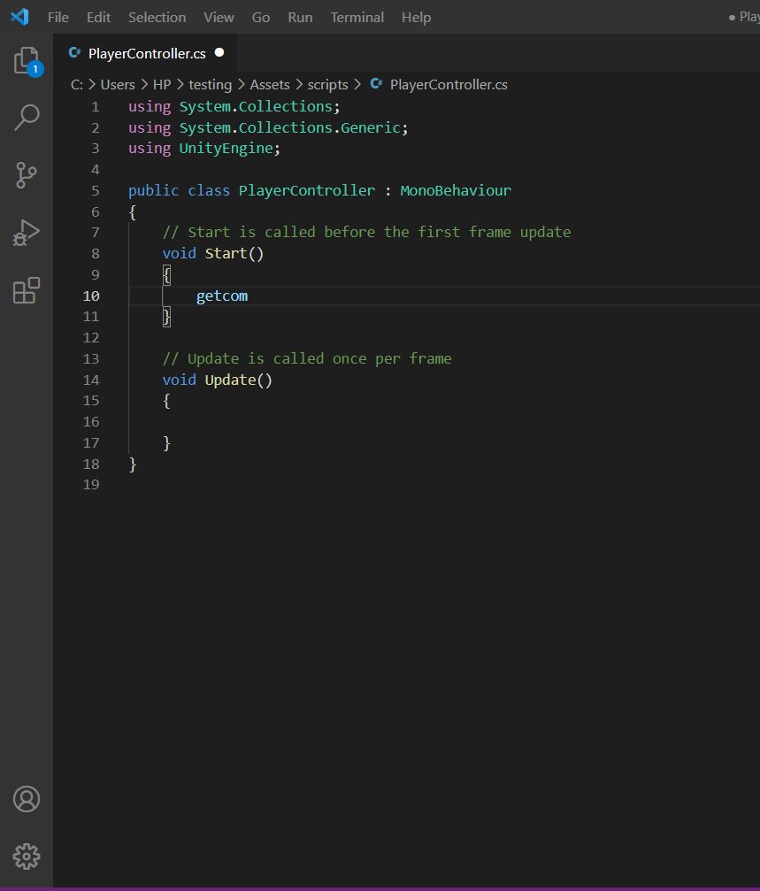
Task: Click line number 10 in gutter
Action: point(91,296)
